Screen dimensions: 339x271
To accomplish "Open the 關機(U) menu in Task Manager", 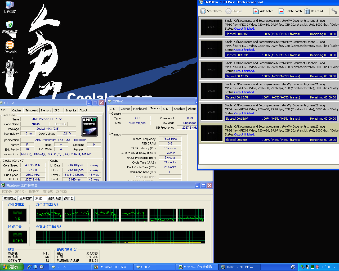I will (x=48, y=192).
